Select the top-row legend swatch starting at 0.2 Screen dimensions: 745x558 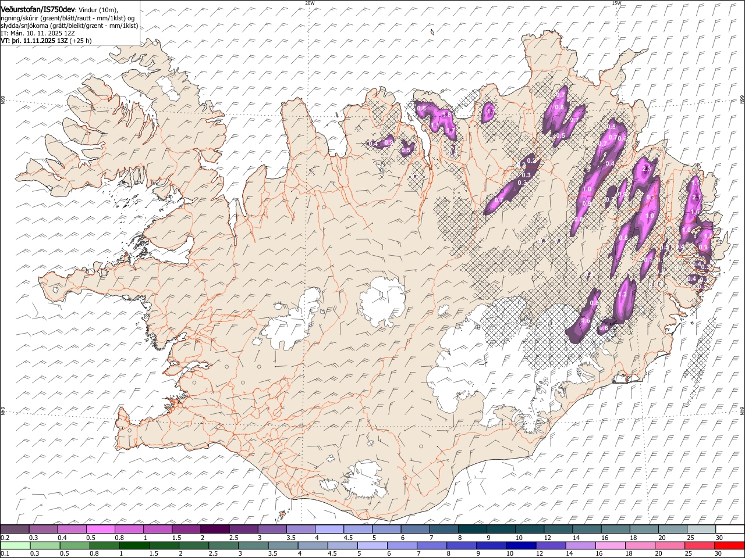tap(15, 529)
